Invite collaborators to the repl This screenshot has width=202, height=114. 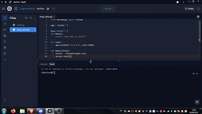pyautogui.click(x=189, y=9)
